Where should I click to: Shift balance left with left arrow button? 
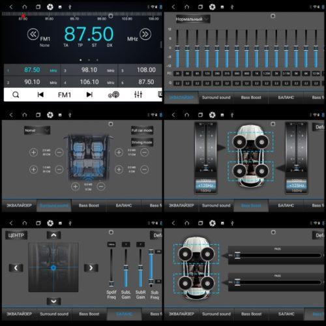[x=16, y=268]
